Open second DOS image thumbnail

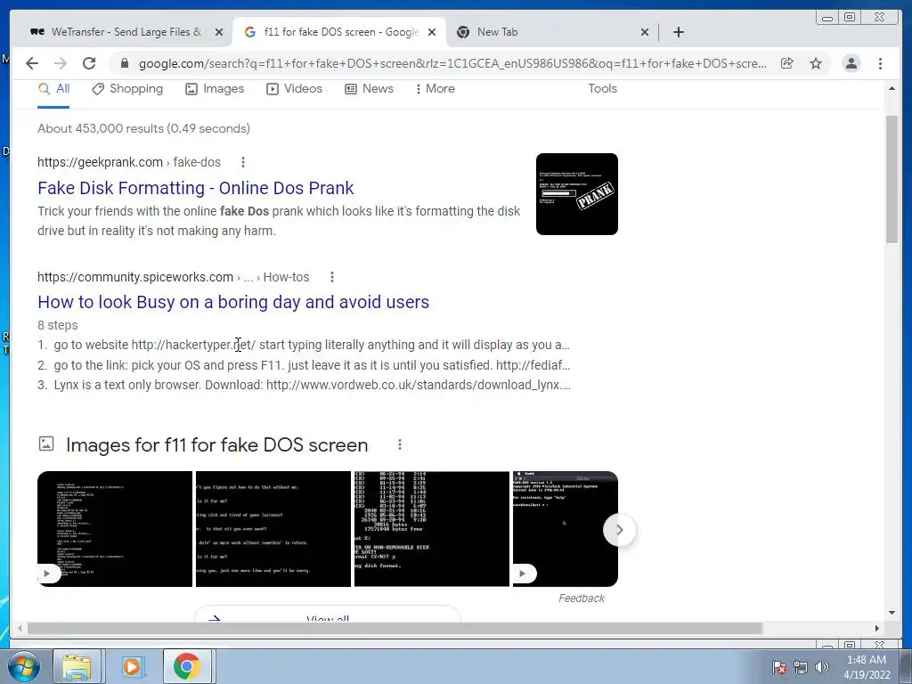(x=273, y=529)
